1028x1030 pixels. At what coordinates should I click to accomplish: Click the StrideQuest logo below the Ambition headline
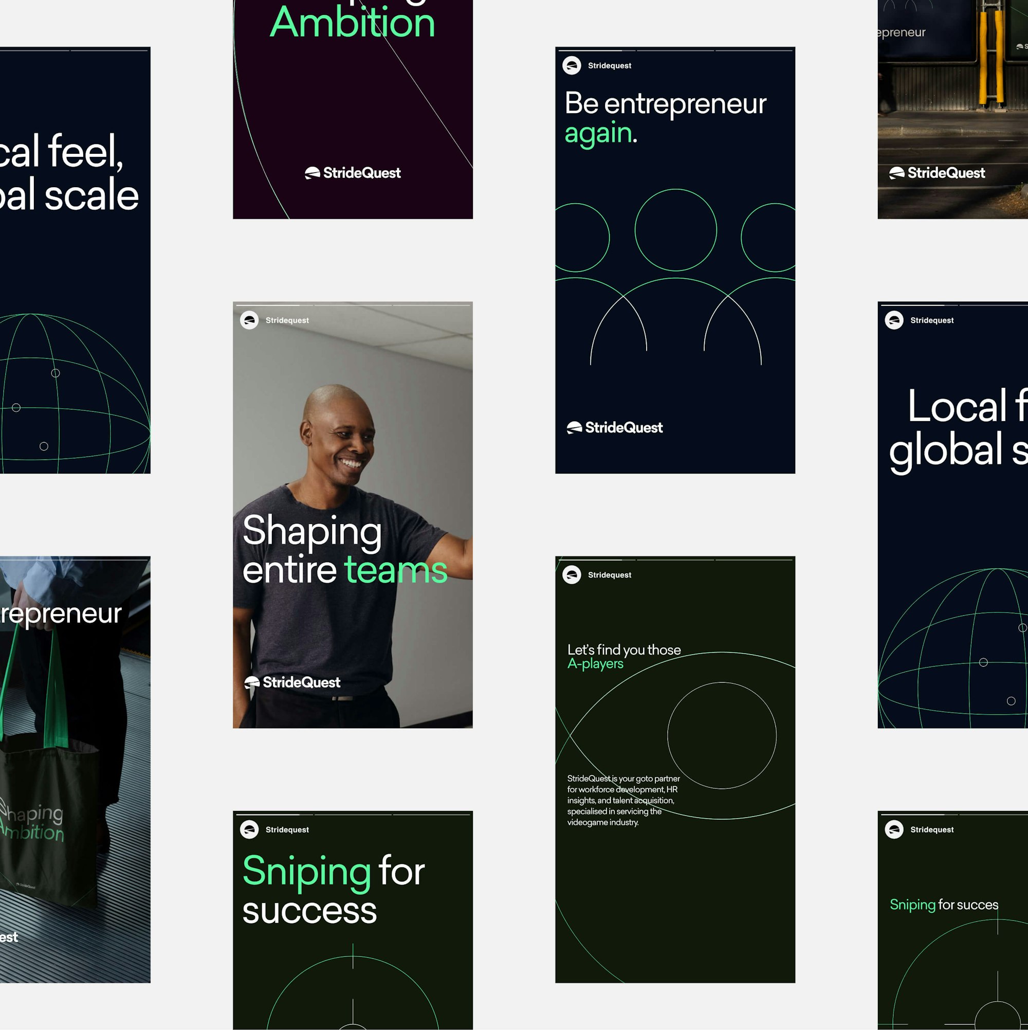click(353, 173)
